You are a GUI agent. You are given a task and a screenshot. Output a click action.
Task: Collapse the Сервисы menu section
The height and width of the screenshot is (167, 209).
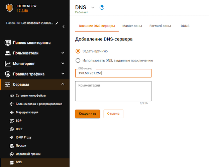pos(63,84)
